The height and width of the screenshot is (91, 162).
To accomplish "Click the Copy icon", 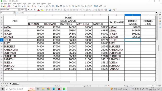I will coord(25,6).
